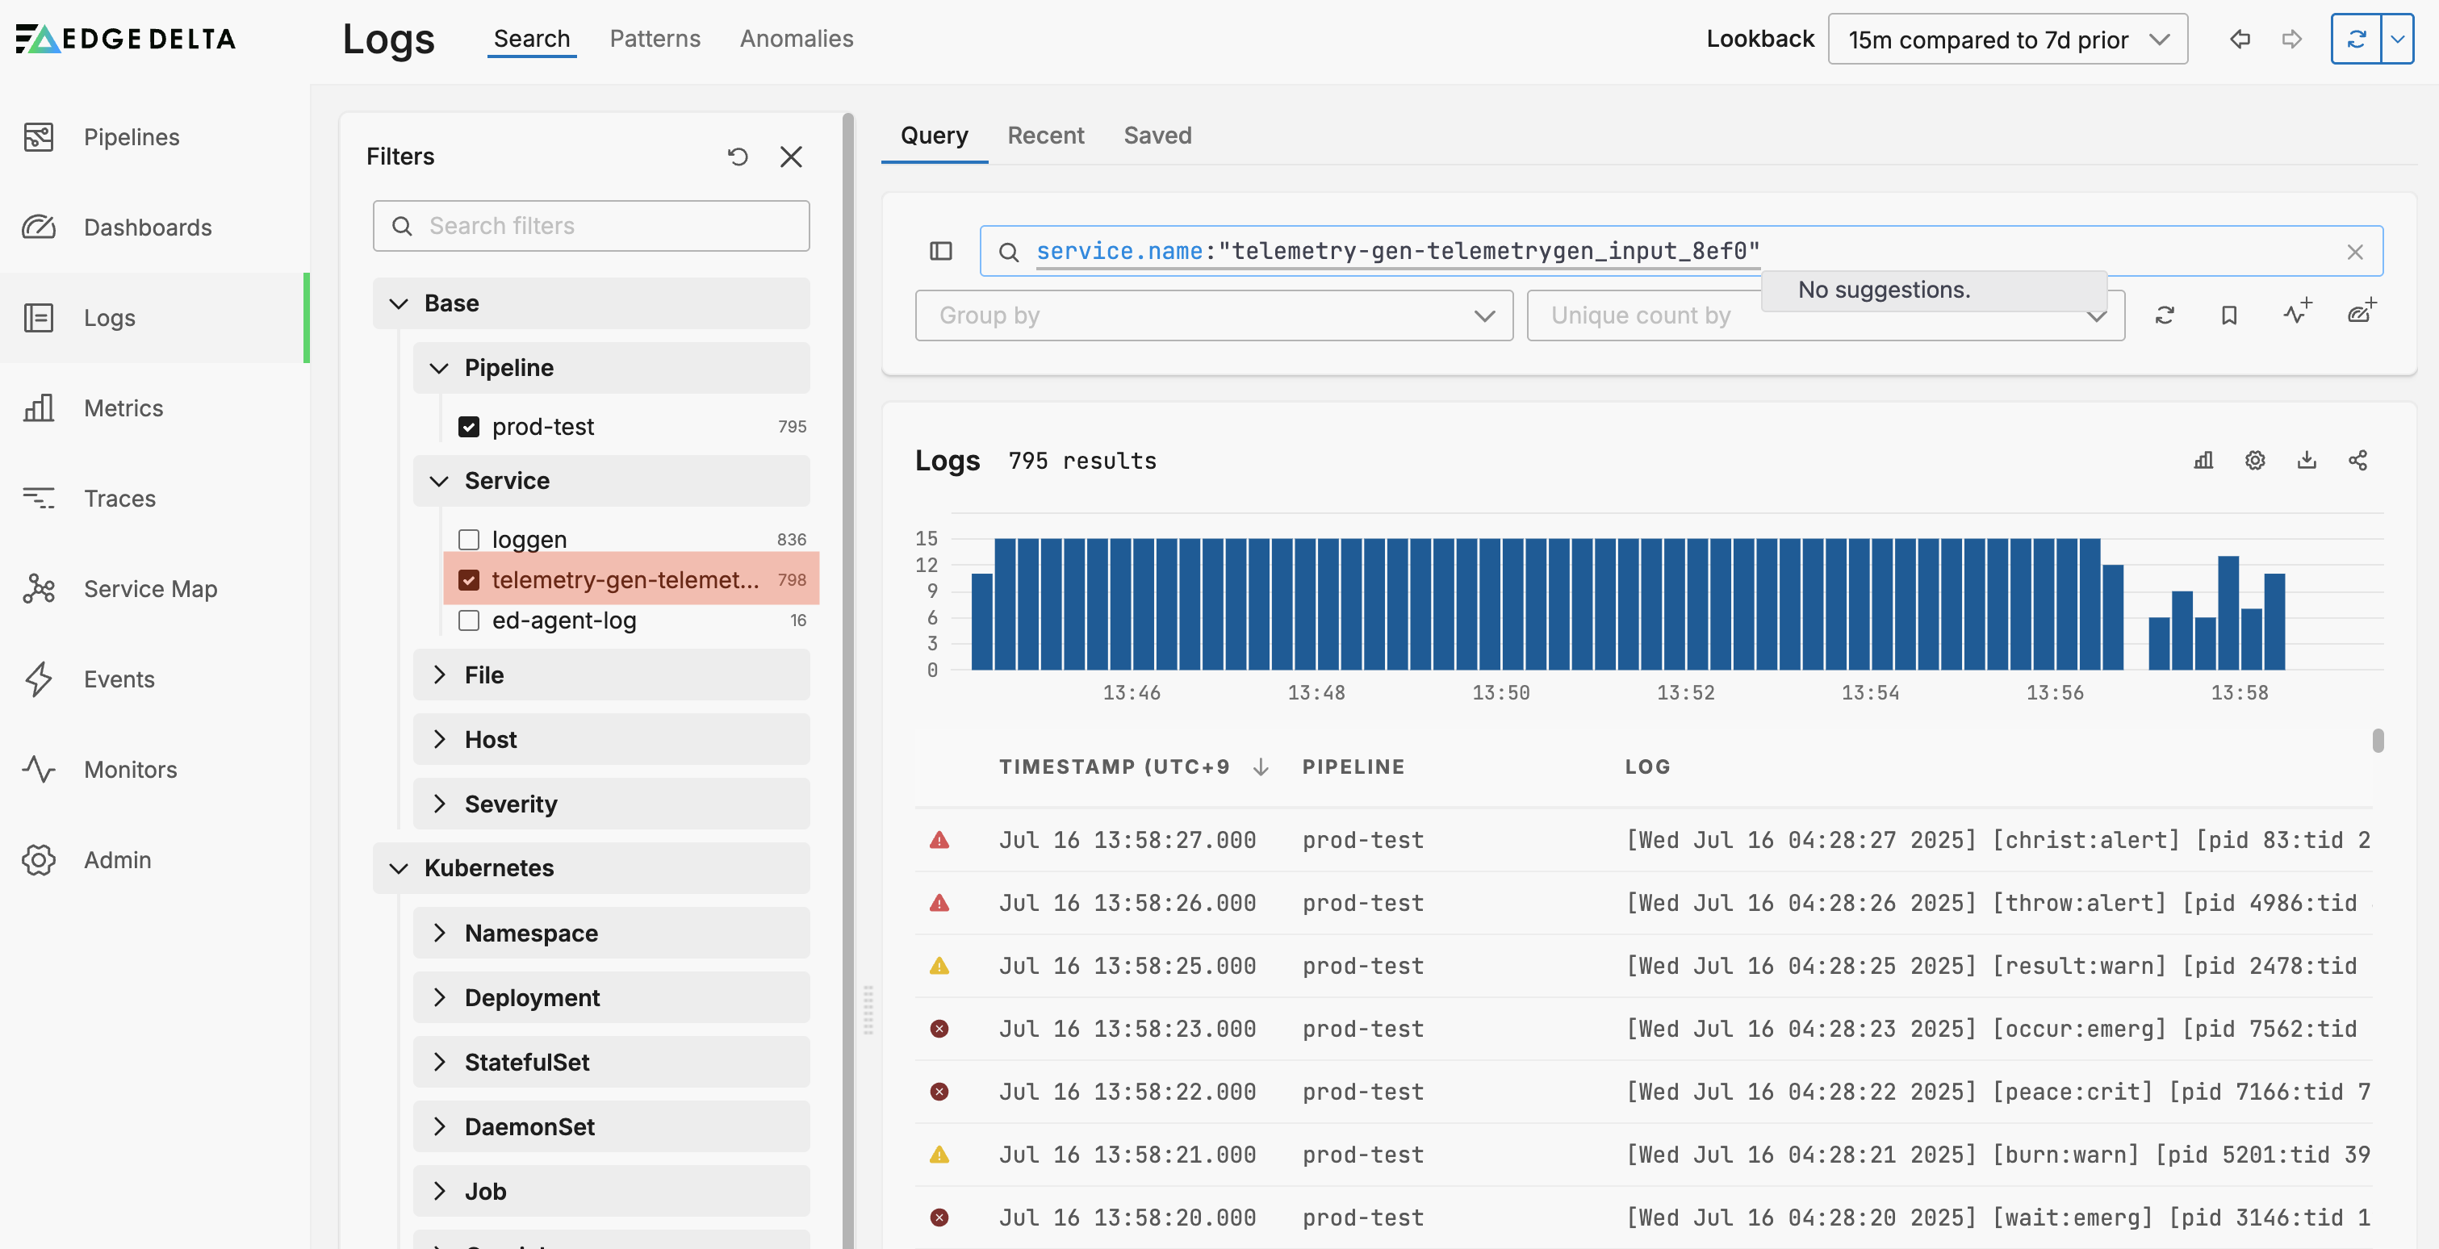Viewport: 2439px width, 1249px height.
Task: Open the Lookback time range dropdown
Action: [2007, 39]
